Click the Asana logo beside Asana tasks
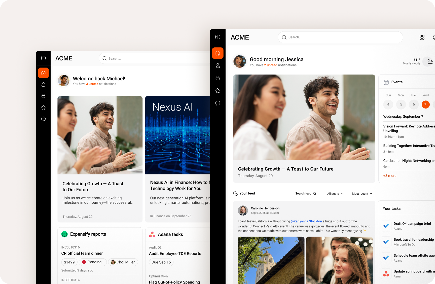435x284 pixels. pyautogui.click(x=152, y=234)
